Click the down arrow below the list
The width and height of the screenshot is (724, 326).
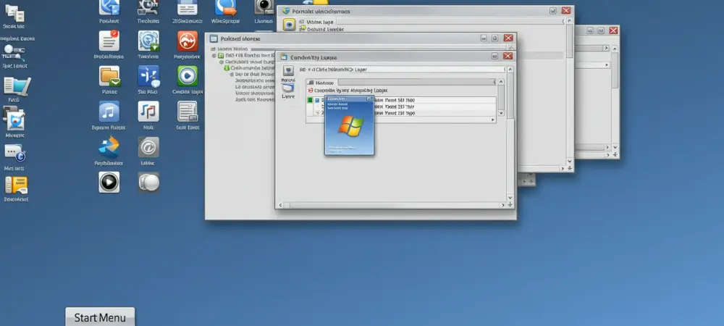click(x=500, y=114)
